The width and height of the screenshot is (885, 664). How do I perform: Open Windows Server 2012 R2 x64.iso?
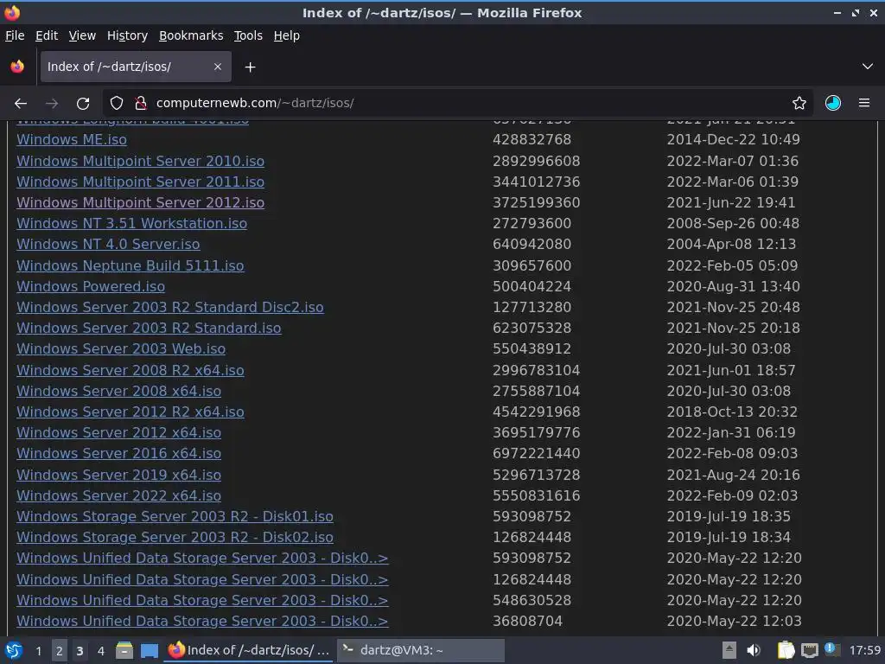pyautogui.click(x=131, y=412)
